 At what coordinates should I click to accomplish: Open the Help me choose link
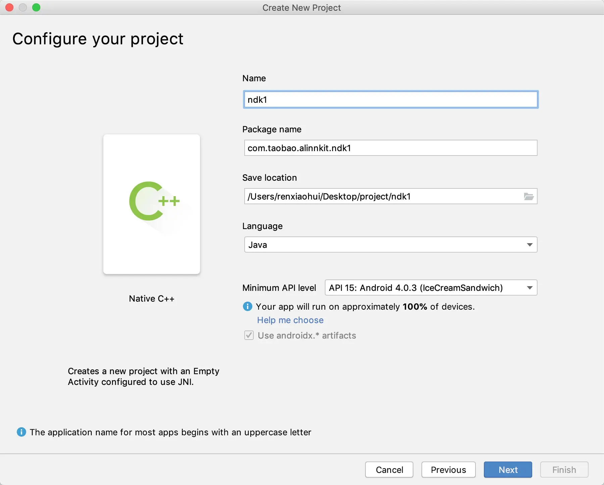tap(290, 320)
